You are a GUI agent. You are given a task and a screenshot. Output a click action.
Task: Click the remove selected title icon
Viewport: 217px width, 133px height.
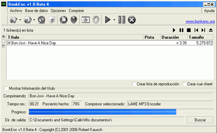pyautogui.click(x=41, y=20)
